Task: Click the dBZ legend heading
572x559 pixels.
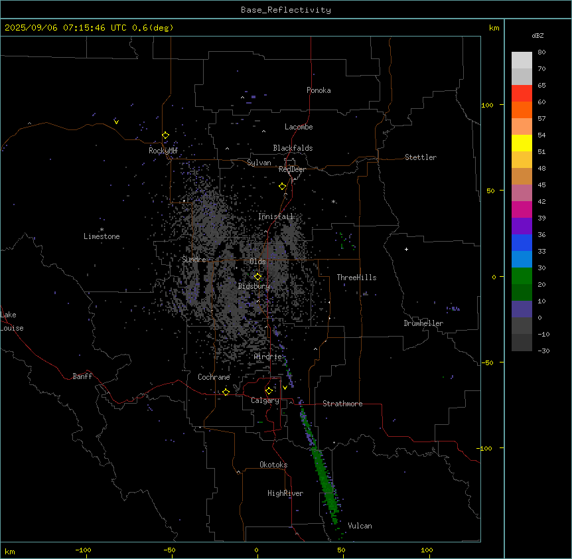Action: [x=537, y=35]
